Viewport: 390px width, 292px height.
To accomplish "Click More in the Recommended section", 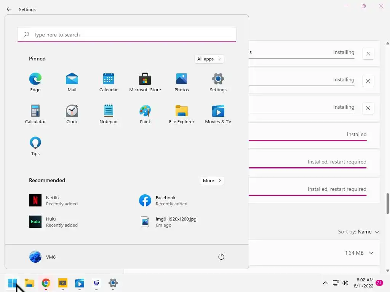I will (x=212, y=181).
